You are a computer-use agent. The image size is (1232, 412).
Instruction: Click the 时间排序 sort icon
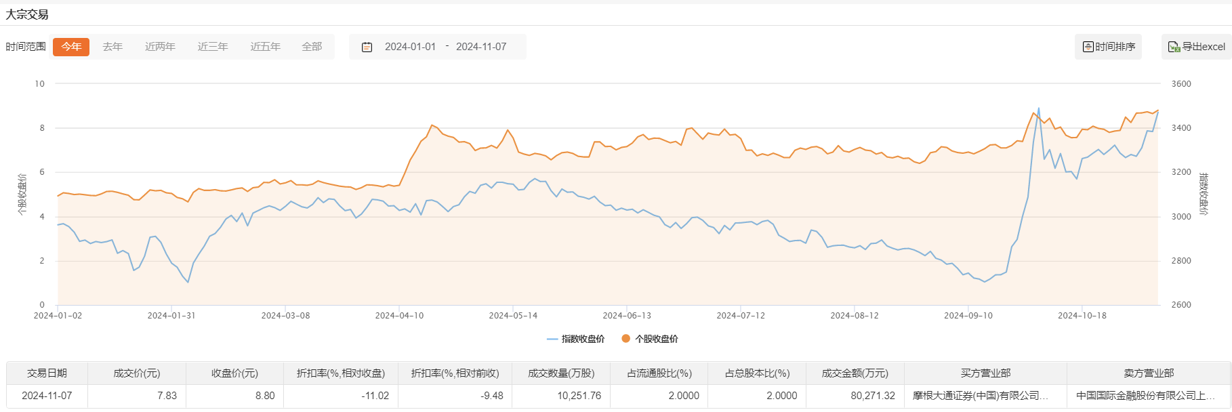point(1088,47)
